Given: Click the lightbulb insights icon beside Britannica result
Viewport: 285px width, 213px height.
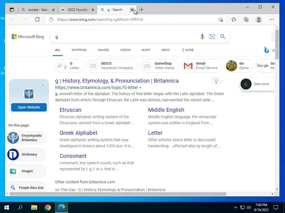Looking at the screenshot, I should click(x=216, y=81).
